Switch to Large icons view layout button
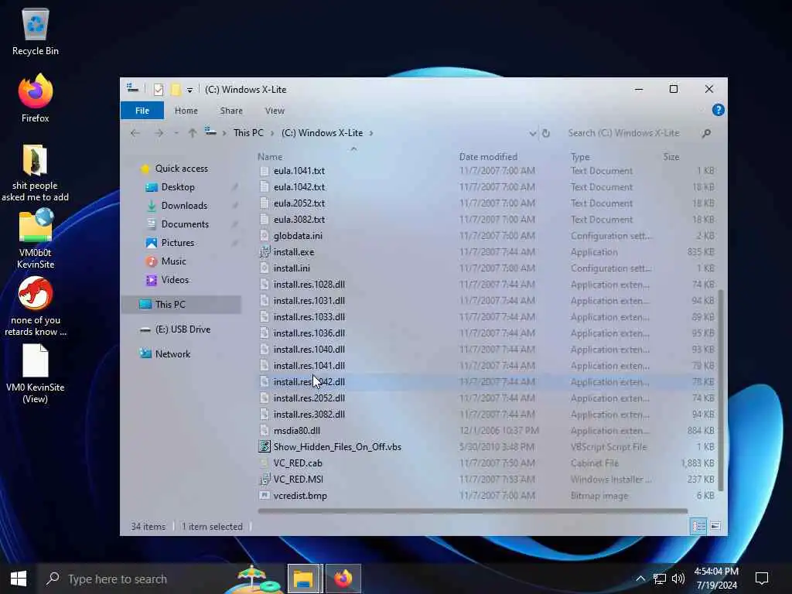792x594 pixels. click(x=715, y=526)
